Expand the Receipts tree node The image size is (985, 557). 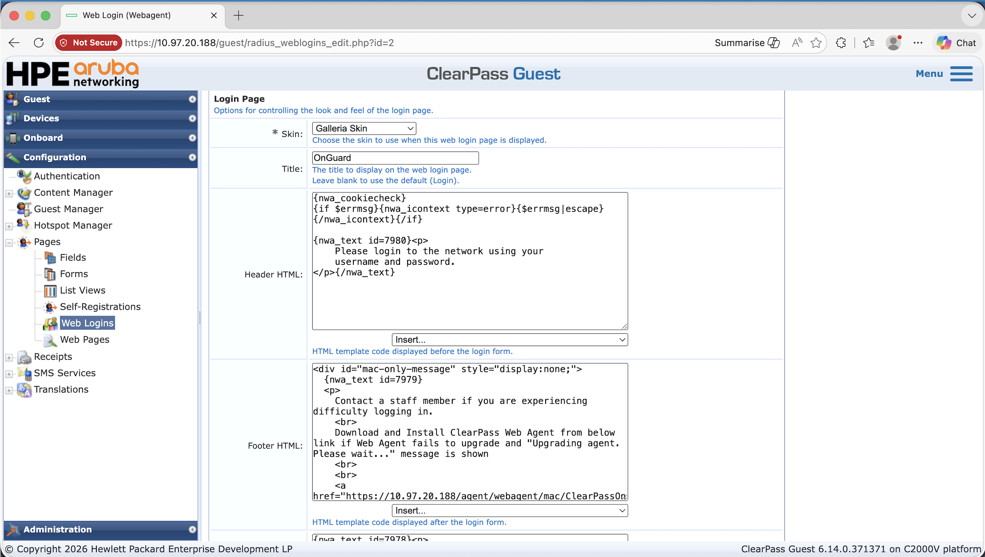[9, 357]
